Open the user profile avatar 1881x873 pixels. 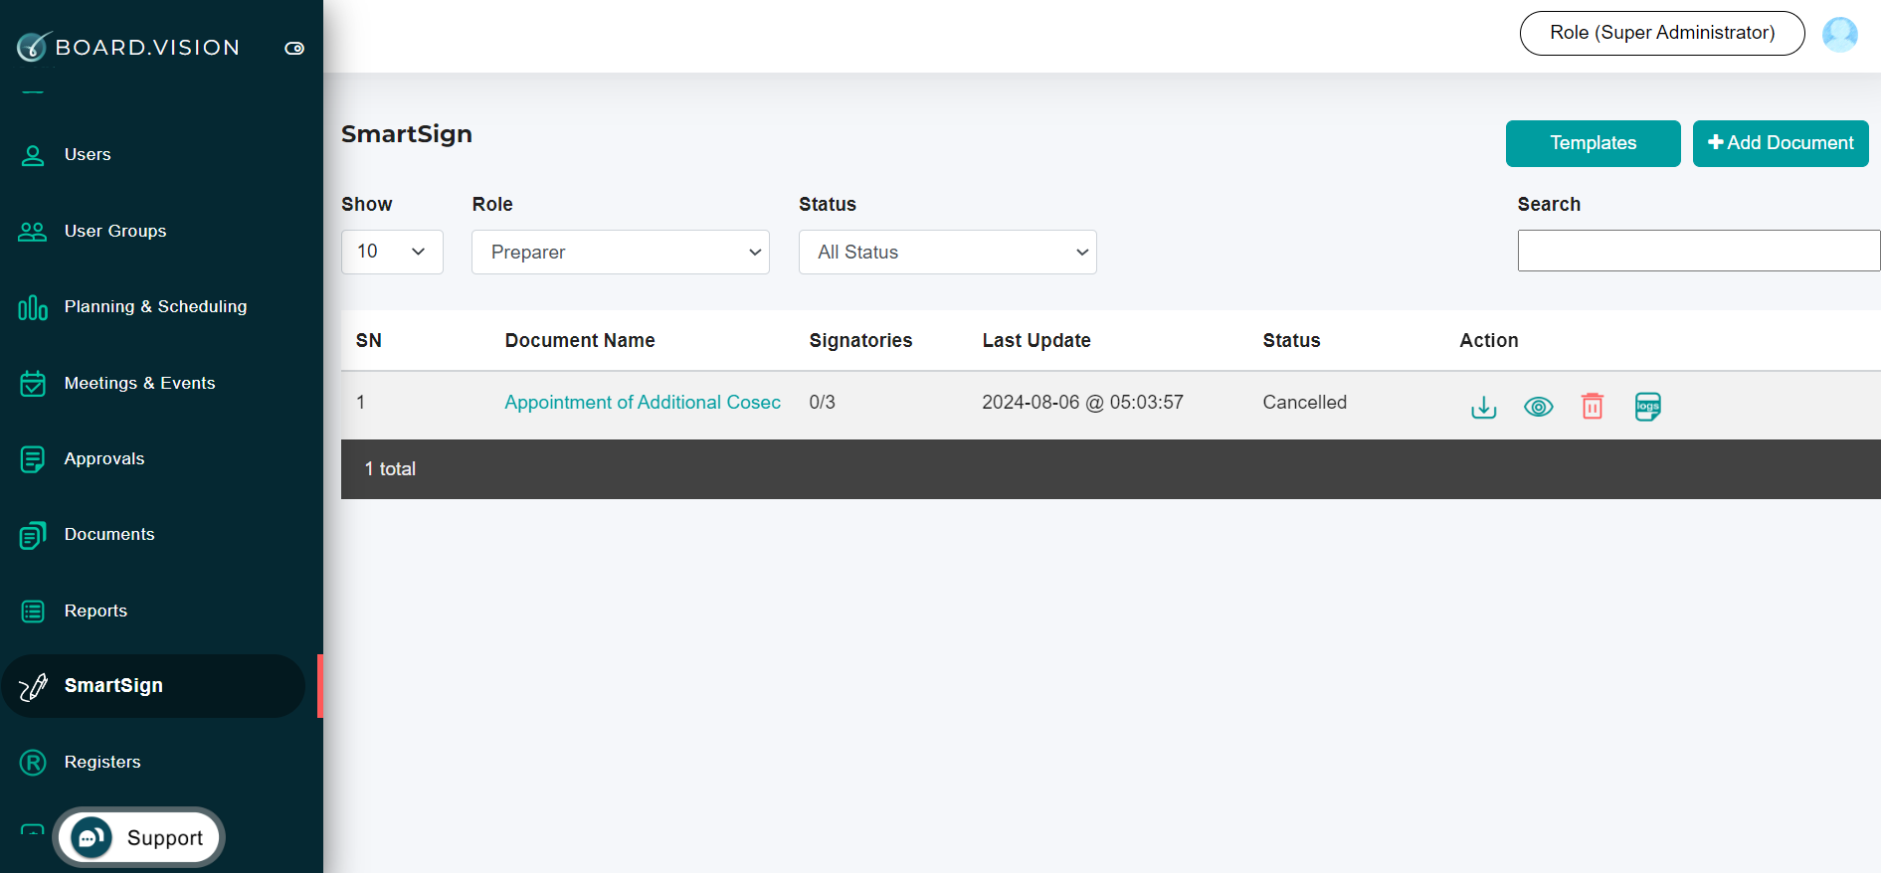coord(1840,34)
